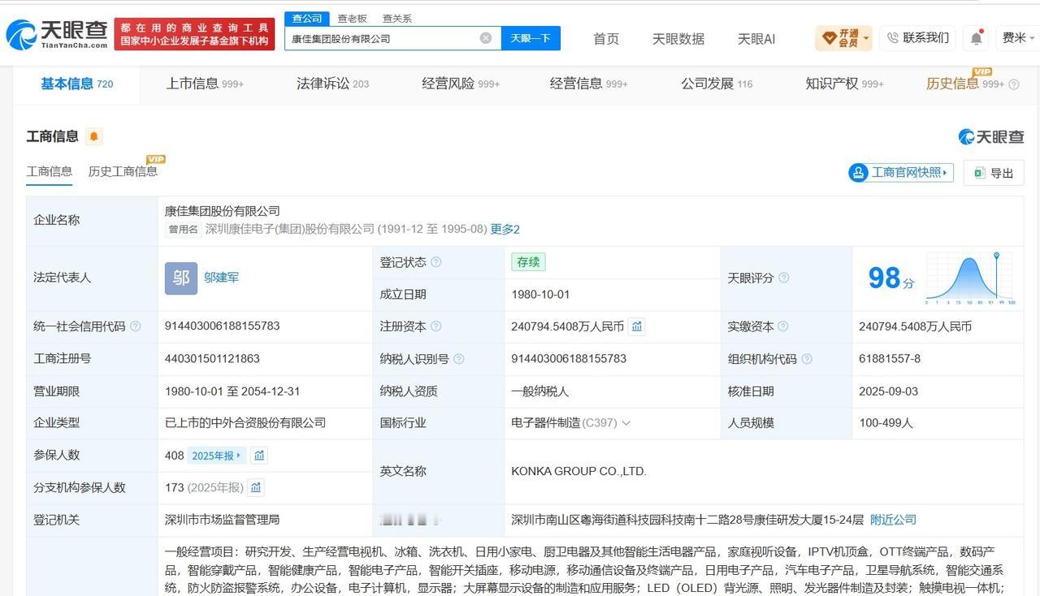
Task: Switch to the 公司发展 tab
Action: click(x=717, y=84)
